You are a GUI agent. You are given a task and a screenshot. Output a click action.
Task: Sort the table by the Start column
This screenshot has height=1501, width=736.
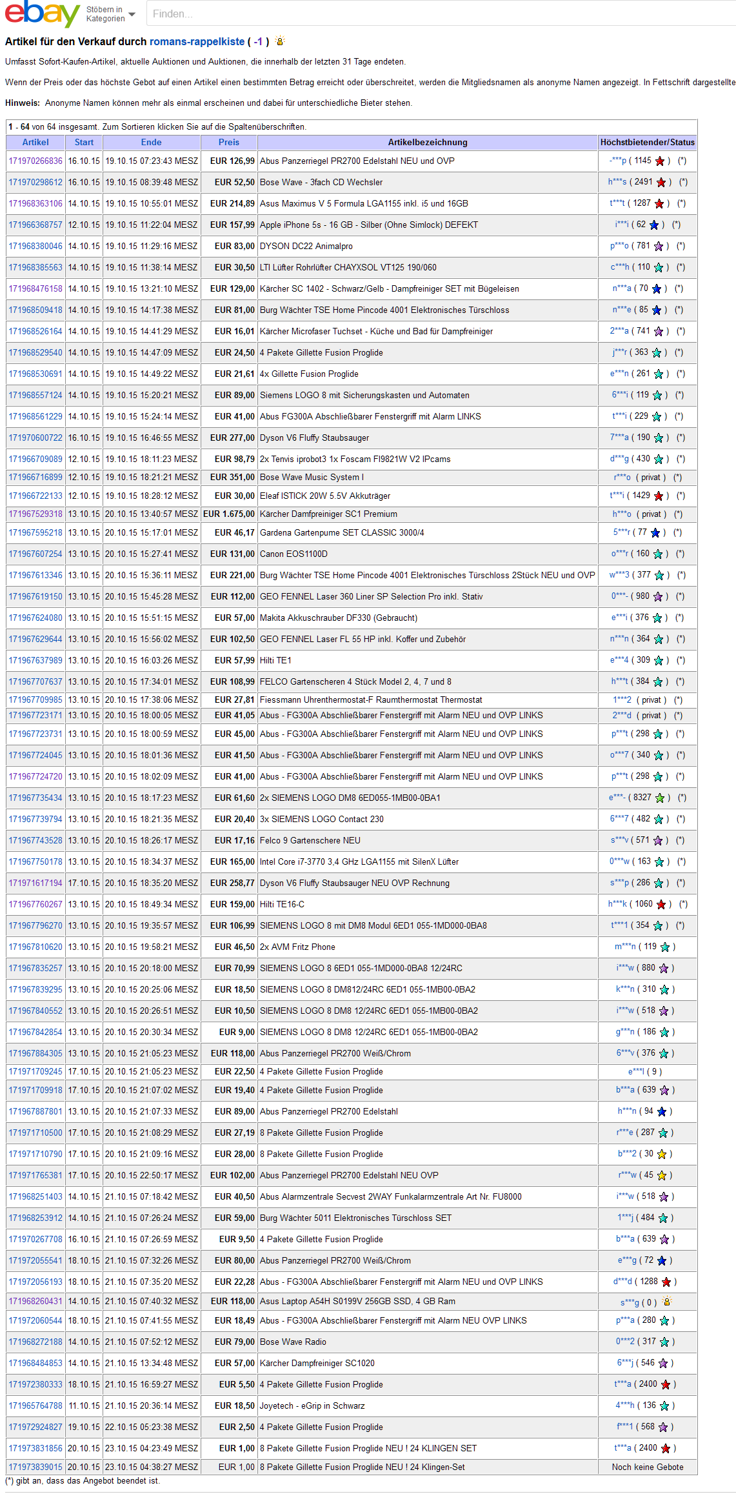(x=84, y=143)
